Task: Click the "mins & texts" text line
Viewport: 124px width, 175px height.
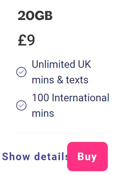Action: click(60, 80)
